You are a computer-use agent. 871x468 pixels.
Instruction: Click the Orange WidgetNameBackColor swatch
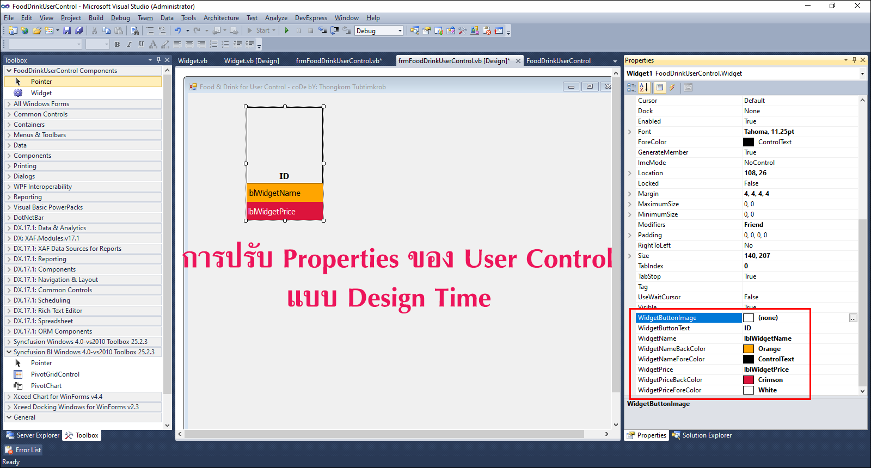749,349
